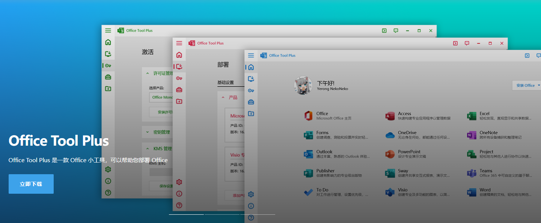Open the OneDrive app icon

click(390, 135)
